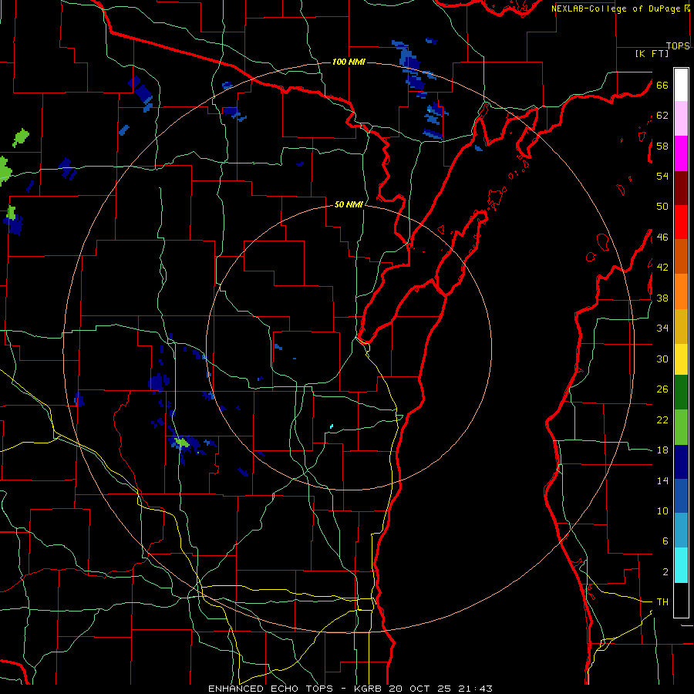
Task: Click the dark green 22-26 K FT legend swatch
Action: (681, 392)
